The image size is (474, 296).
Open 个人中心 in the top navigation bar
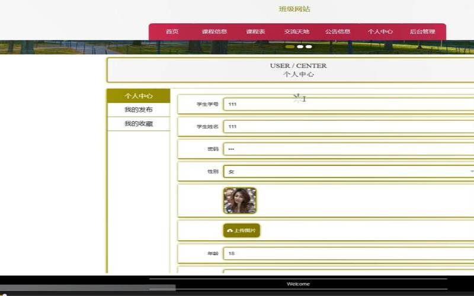click(x=380, y=31)
